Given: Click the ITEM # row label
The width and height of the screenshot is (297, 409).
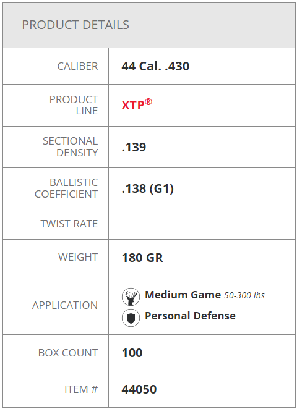Looking at the screenshot, I should [x=81, y=389].
